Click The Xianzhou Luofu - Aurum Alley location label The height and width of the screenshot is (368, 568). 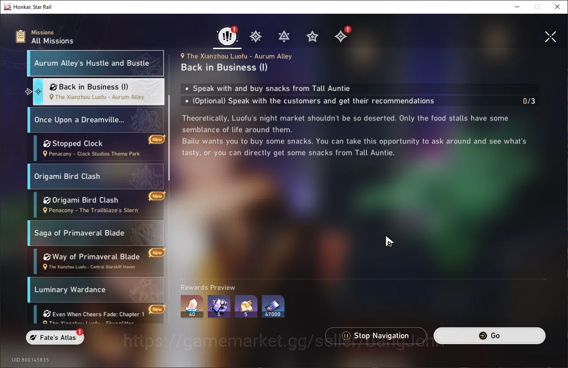coord(239,56)
